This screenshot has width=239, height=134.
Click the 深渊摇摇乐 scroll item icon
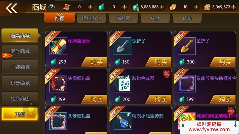(x=58, y=46)
